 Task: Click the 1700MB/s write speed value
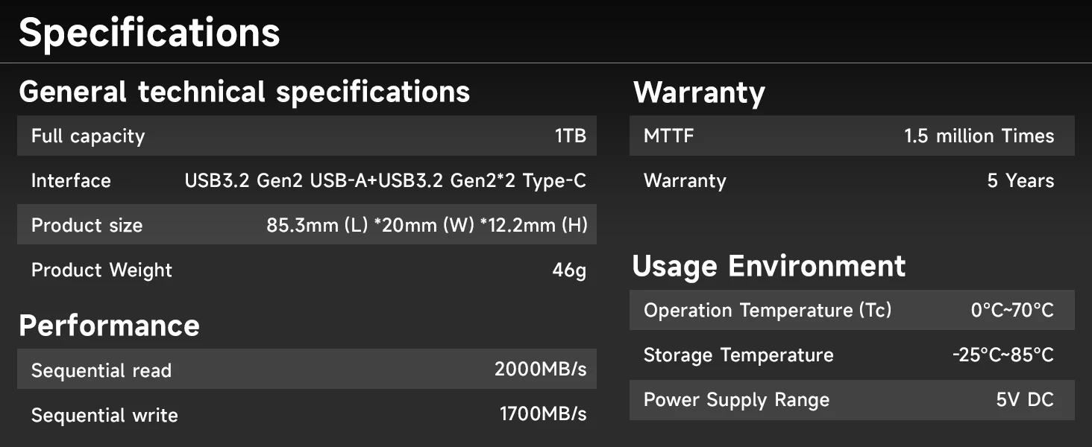pyautogui.click(x=542, y=414)
